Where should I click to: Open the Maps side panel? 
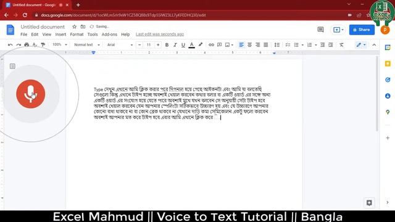(388, 112)
